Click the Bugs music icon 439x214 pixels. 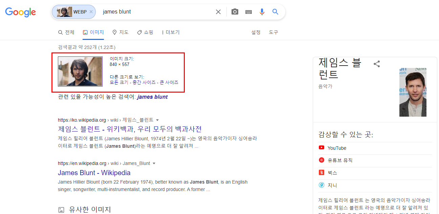click(x=322, y=173)
